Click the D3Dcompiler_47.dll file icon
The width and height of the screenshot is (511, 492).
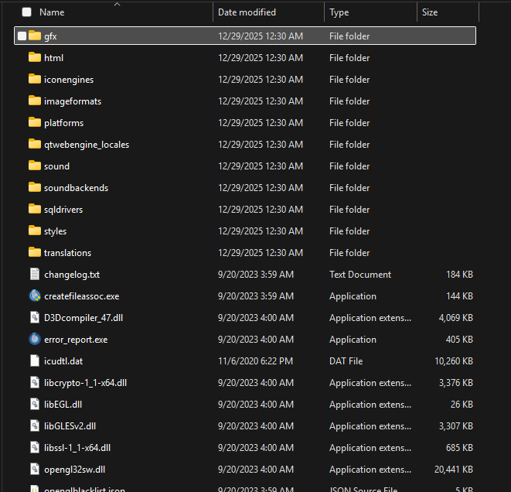35,318
